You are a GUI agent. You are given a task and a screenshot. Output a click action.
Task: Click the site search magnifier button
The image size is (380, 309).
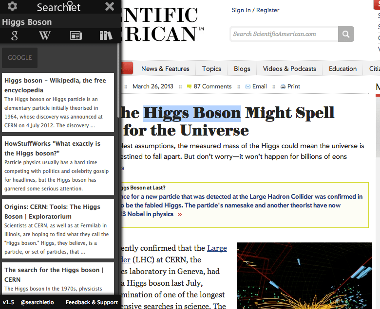[346, 34]
